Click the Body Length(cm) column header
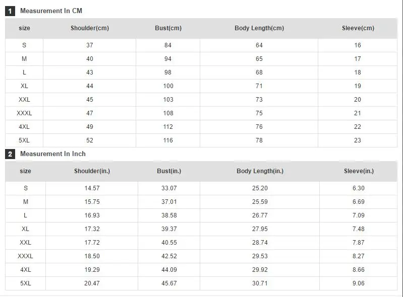The height and width of the screenshot is (297, 403). click(x=259, y=28)
